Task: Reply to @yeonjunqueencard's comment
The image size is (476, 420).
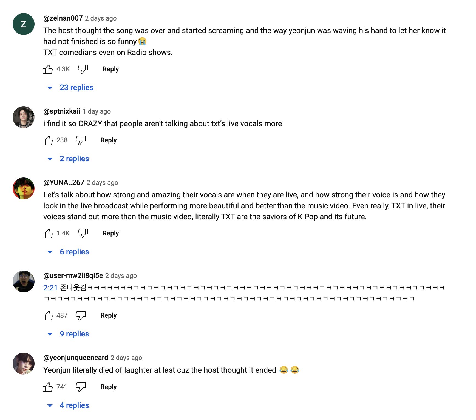Action: [x=108, y=387]
